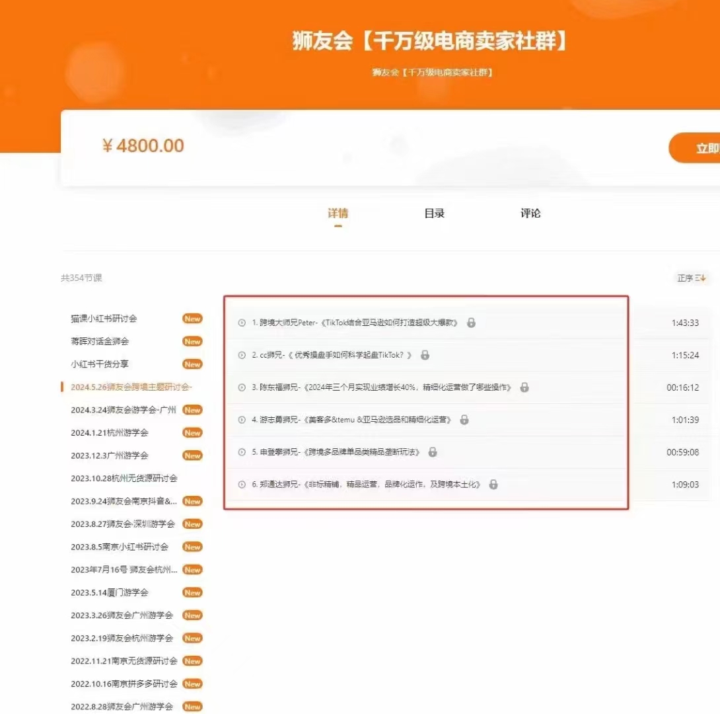Viewport: 720px width, 714px height.
Task: Open lesson title 《优秀操盘手如何科学起盘TikTok?》
Action: pyautogui.click(x=350, y=355)
